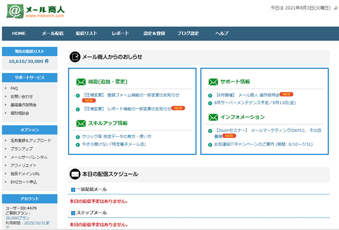Open クリック率 測定データの見方・使い方 article

(116, 137)
